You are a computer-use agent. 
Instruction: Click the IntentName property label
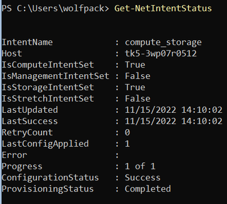(27, 42)
